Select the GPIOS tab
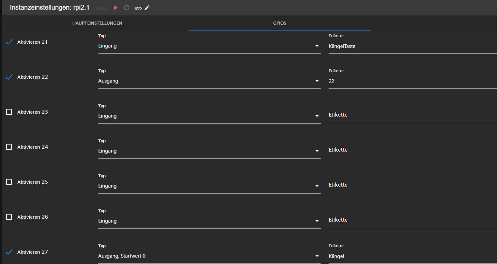 point(279,23)
